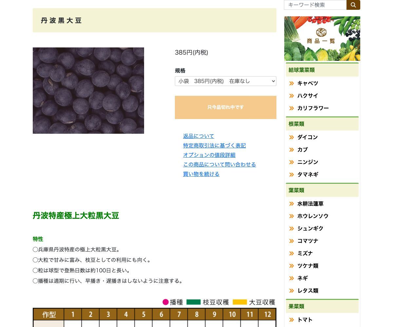Open the 商品一覧 banner image
Screen dimensions: 393x327
point(322,38)
